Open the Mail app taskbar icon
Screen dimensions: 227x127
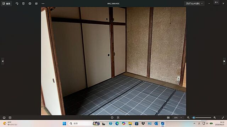[150, 123]
